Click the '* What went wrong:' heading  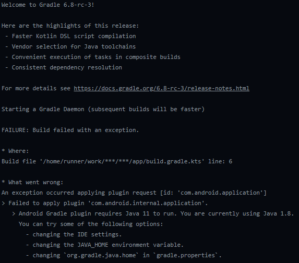tap(32, 182)
